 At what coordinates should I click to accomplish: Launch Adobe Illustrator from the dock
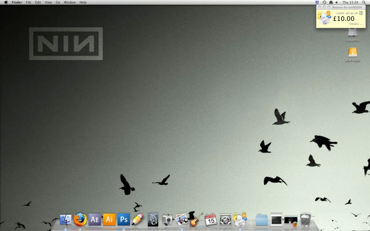pos(109,219)
